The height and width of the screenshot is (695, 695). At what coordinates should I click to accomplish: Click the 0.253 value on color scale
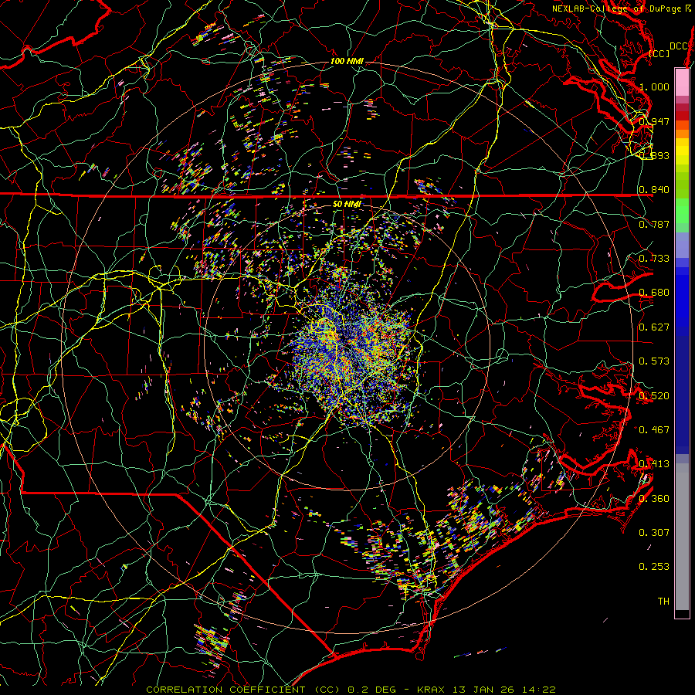(x=654, y=567)
